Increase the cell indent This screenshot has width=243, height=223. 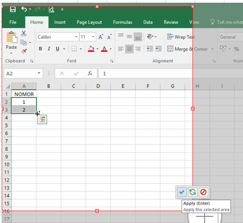click(159, 48)
